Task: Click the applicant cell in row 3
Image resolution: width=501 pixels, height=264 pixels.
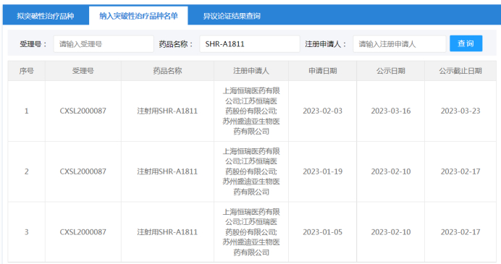Action: 251,232
